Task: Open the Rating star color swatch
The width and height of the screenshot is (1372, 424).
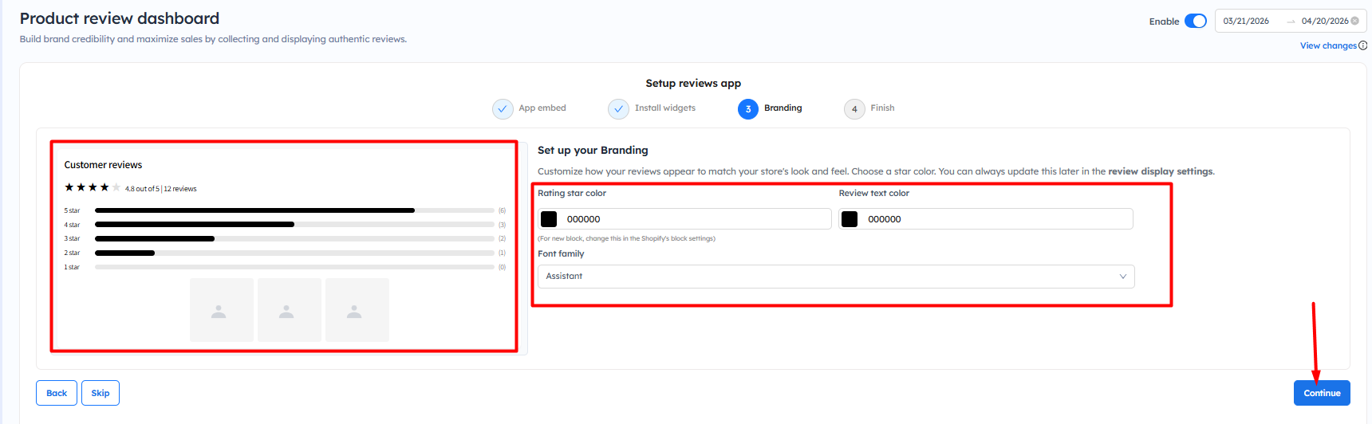Action: click(x=549, y=219)
